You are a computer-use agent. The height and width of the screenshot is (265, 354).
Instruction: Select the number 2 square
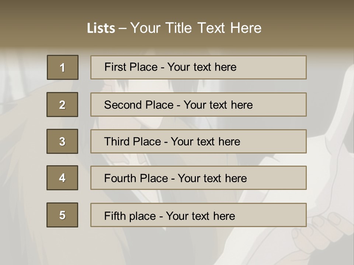point(62,105)
